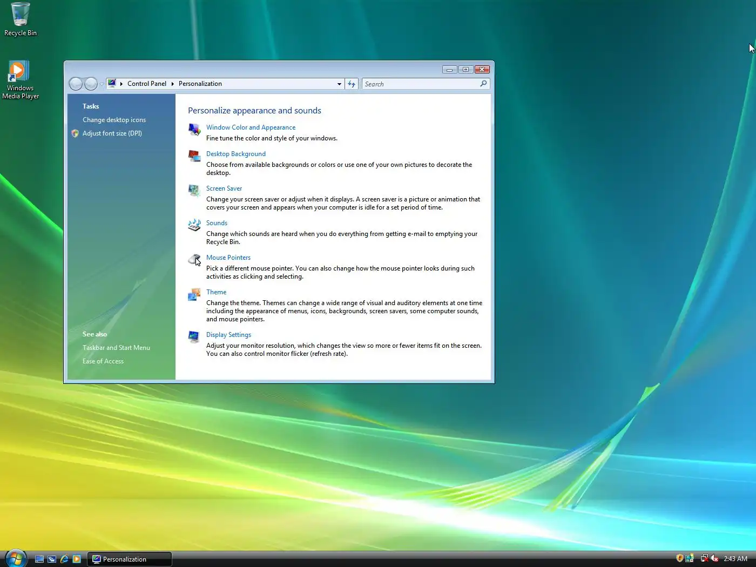Image resolution: width=756 pixels, height=567 pixels.
Task: Click the Window Color and Appearance icon
Action: pos(194,130)
